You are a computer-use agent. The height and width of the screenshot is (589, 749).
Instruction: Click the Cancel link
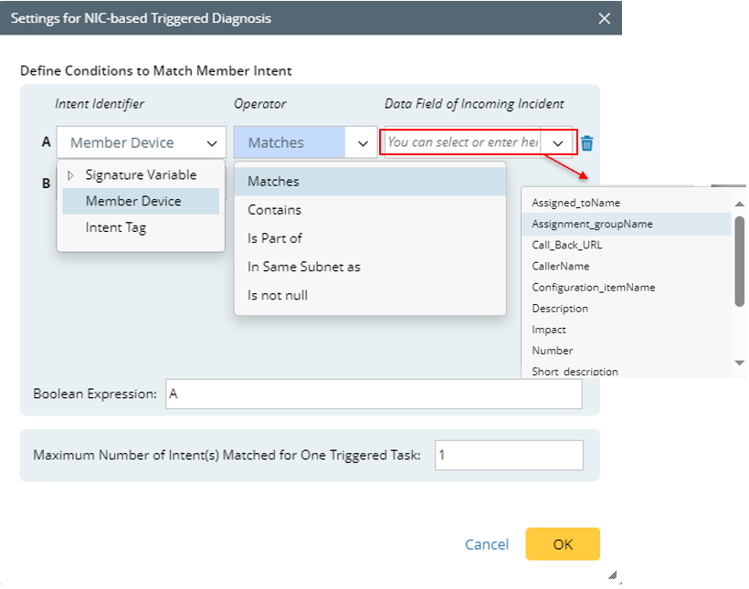click(x=486, y=544)
